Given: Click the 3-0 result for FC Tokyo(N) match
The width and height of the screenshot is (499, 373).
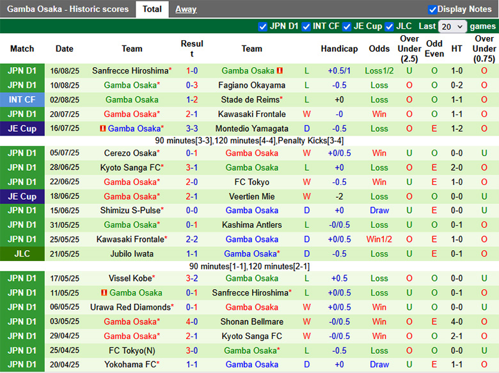Looking at the screenshot, I should [x=192, y=351].
